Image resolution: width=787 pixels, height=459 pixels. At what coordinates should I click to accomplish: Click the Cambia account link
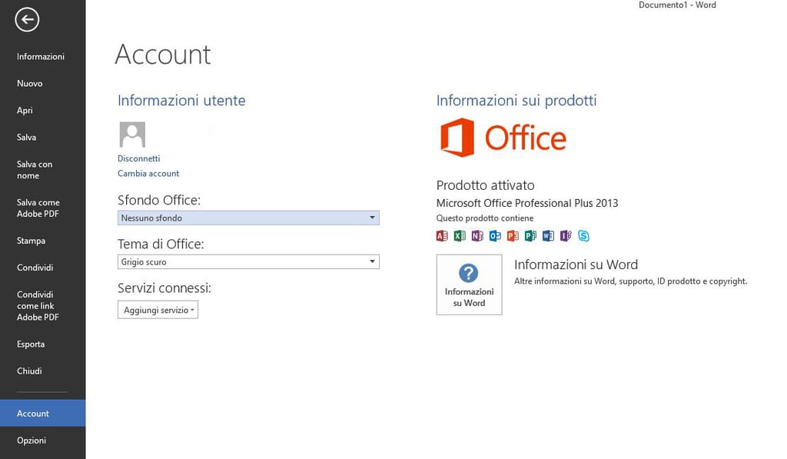point(148,174)
